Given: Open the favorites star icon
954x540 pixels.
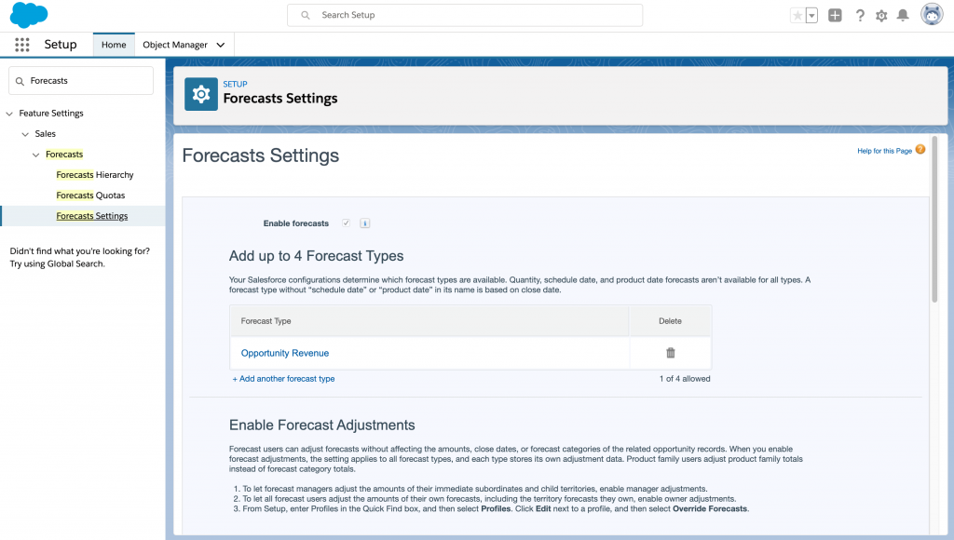Looking at the screenshot, I should pos(797,15).
